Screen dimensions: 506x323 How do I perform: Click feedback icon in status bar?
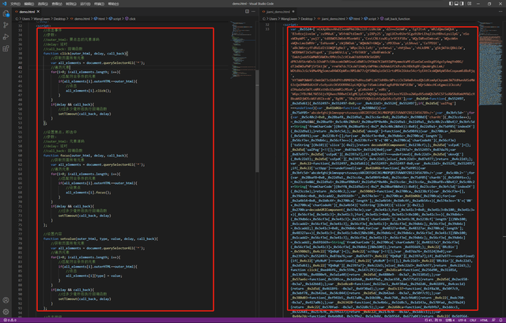493,320
